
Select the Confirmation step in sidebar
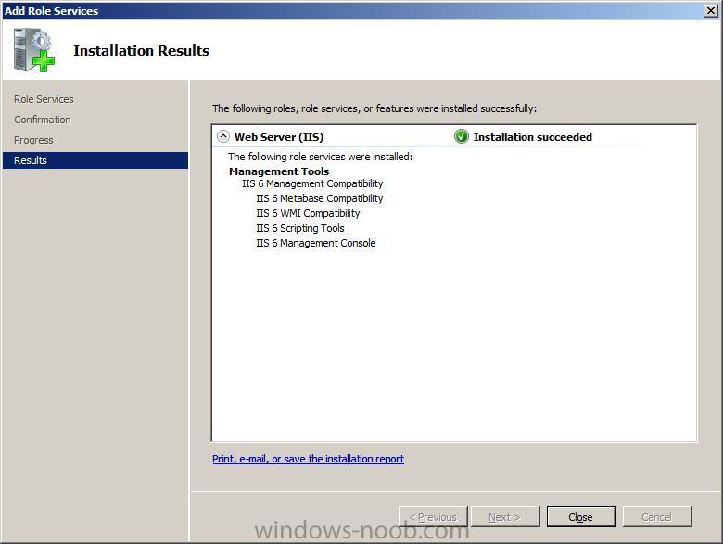pos(43,120)
